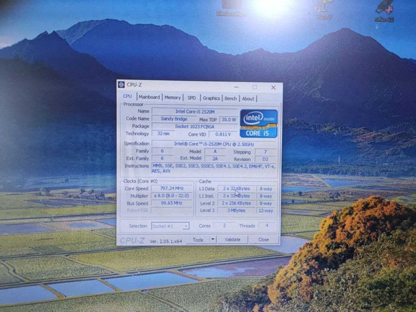Screen dimensions: 416x312
Task: Click the Tools button
Action: [x=198, y=240]
